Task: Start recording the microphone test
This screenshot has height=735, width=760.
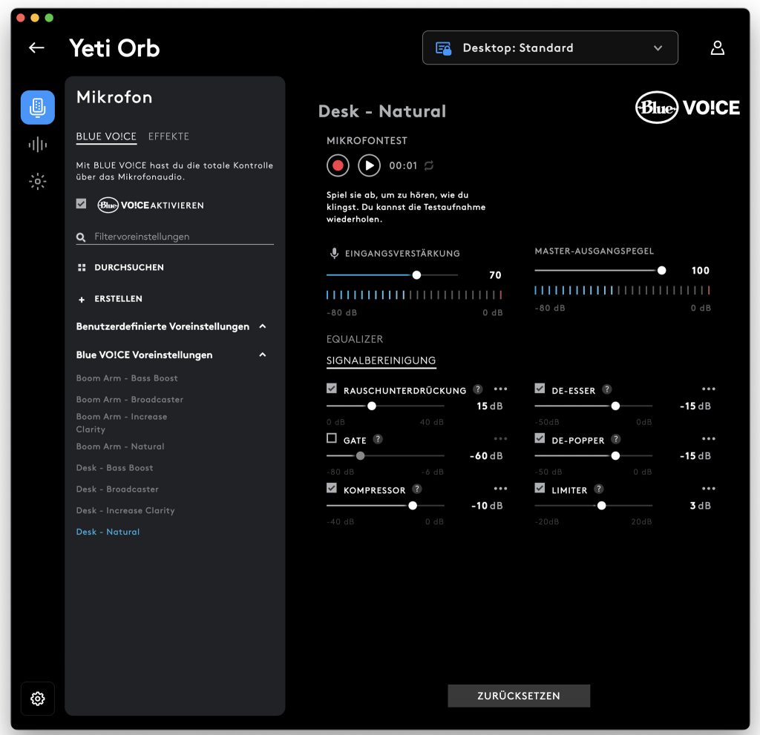Action: 338,165
